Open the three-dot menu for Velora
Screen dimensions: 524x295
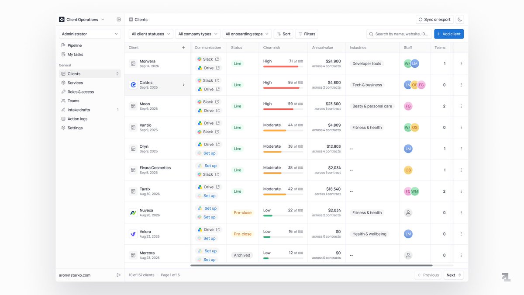point(461,234)
